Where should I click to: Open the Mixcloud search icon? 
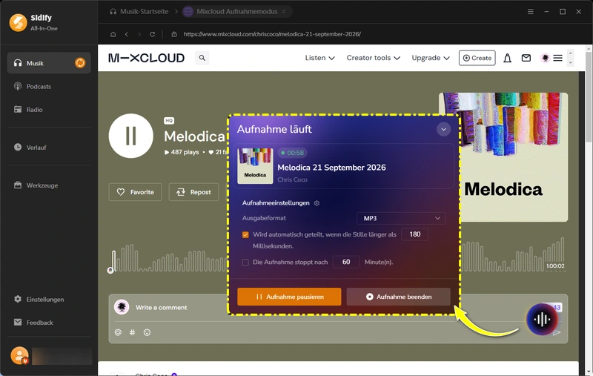[x=202, y=58]
